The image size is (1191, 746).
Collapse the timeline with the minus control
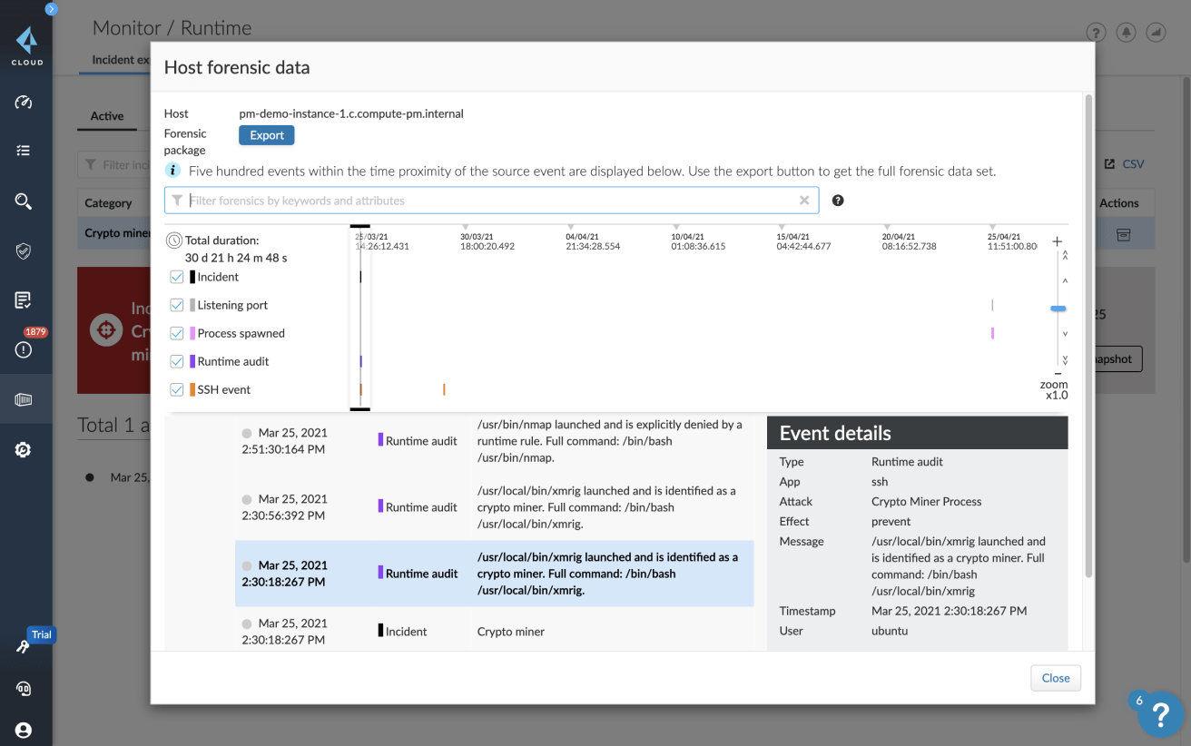click(x=1057, y=373)
